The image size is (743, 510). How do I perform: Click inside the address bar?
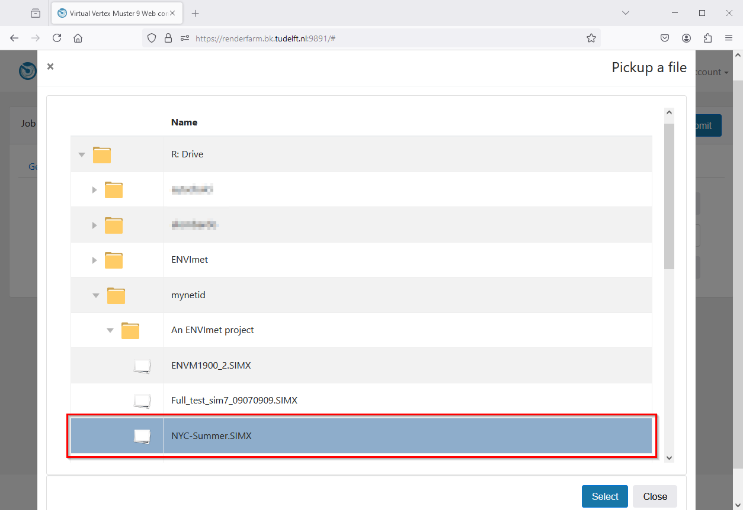[x=356, y=37]
